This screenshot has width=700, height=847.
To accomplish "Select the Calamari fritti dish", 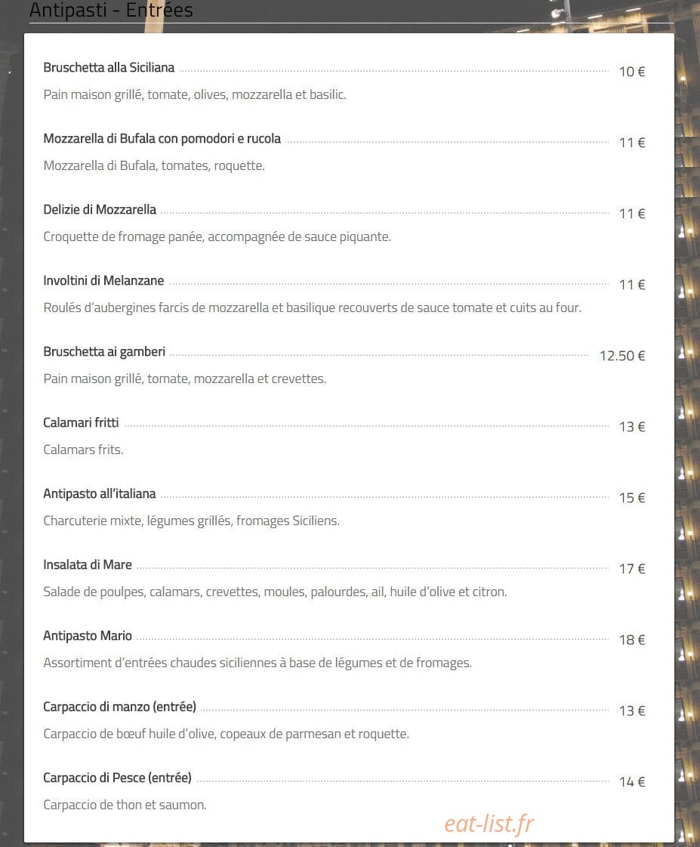I will [81, 422].
